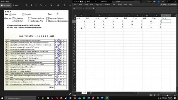The width and height of the screenshot is (178, 100).
Task: Click the S16 header cell
Action: click(119, 18)
